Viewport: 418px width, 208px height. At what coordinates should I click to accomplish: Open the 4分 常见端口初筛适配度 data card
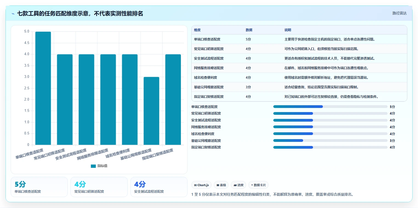coord(99,187)
